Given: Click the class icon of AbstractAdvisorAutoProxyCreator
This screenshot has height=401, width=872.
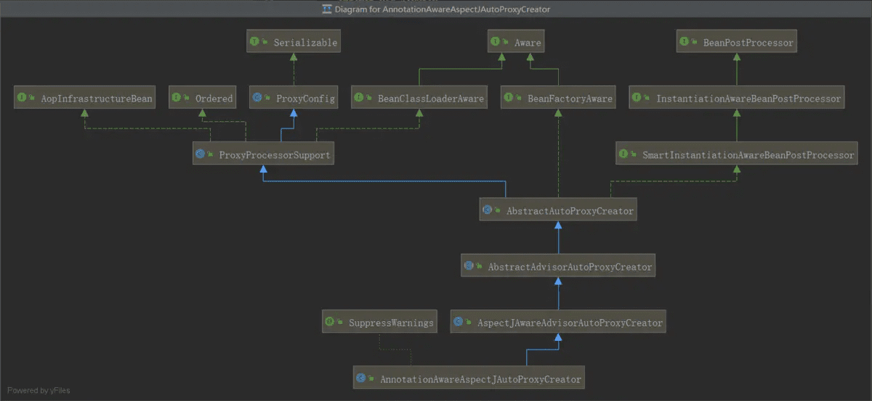Looking at the screenshot, I should (470, 266).
